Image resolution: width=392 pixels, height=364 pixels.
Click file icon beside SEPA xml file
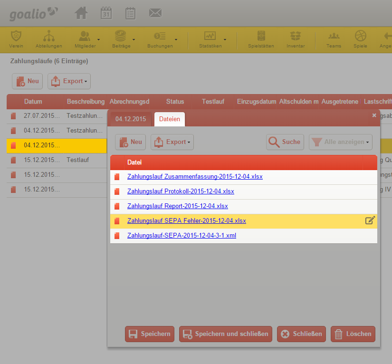coord(117,236)
